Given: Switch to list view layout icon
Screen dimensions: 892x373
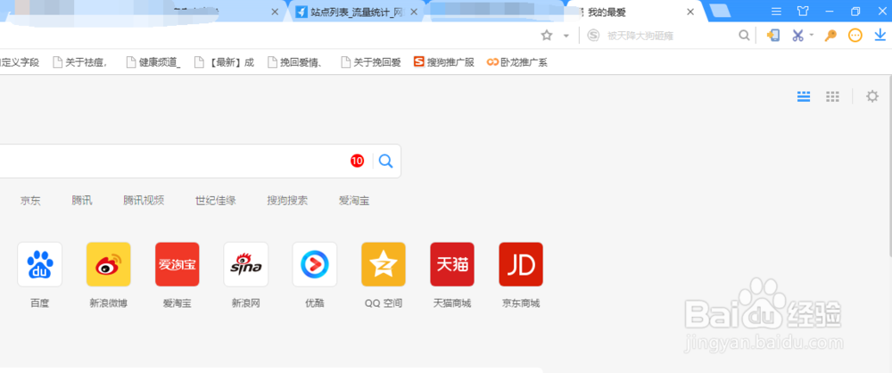Looking at the screenshot, I should [x=804, y=96].
